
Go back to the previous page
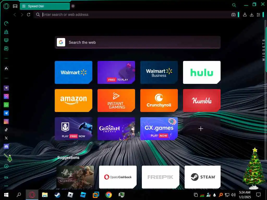15,15
